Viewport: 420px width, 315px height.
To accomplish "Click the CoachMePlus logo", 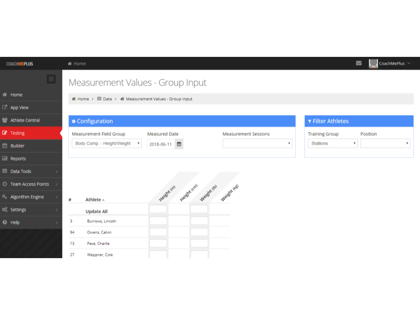I will 20,64.
